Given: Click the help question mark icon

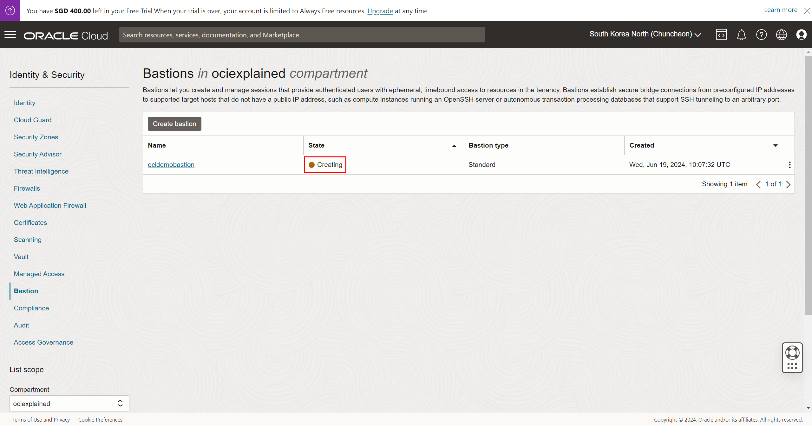Looking at the screenshot, I should point(761,35).
